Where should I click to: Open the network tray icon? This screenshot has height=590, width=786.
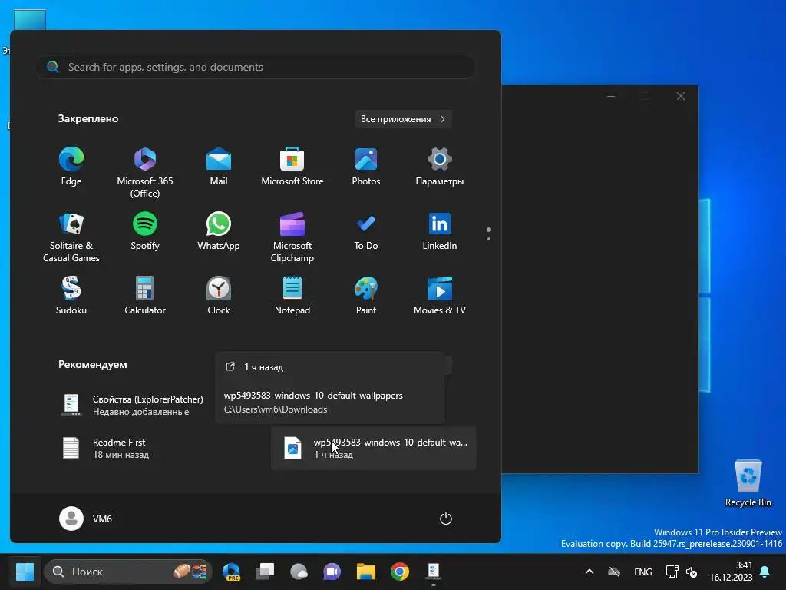click(672, 572)
